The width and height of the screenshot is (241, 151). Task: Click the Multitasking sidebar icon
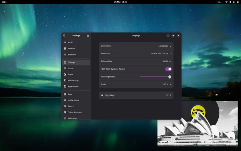[65, 80]
